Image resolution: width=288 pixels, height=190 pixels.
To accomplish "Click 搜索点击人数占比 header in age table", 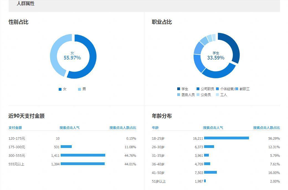I will tap(266, 128).
